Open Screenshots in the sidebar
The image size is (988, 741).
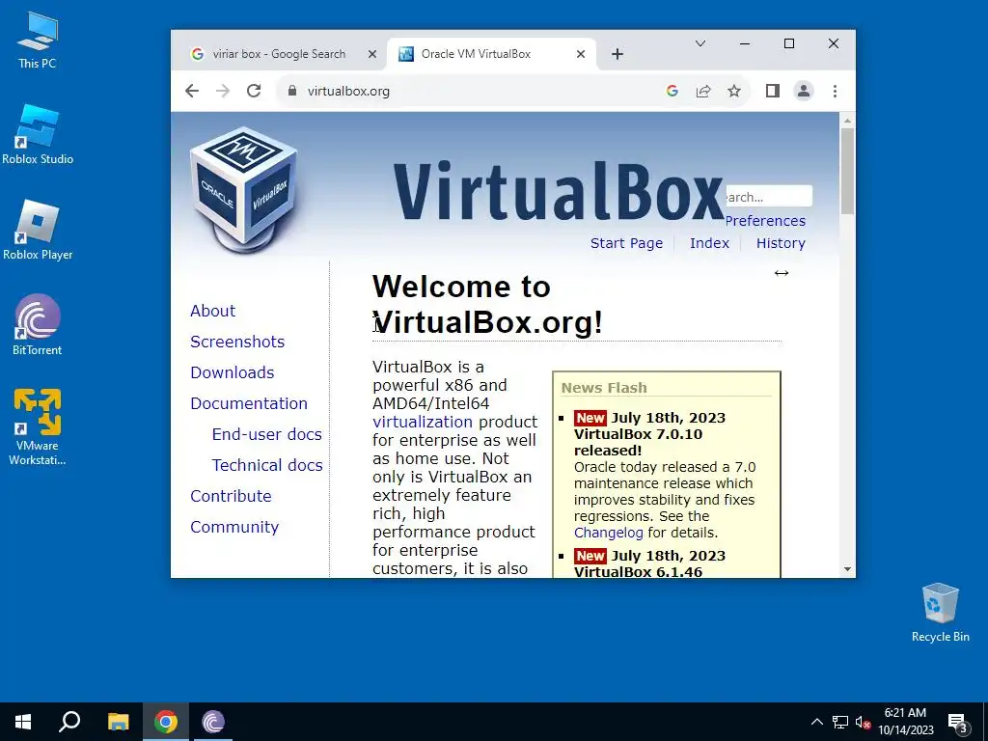pos(237,342)
